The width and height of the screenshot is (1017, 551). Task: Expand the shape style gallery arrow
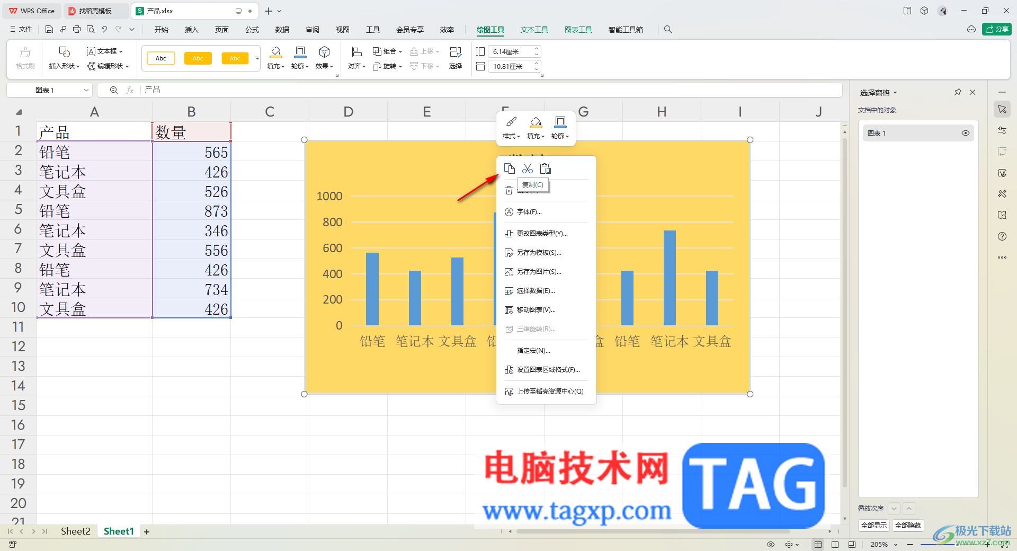point(257,58)
